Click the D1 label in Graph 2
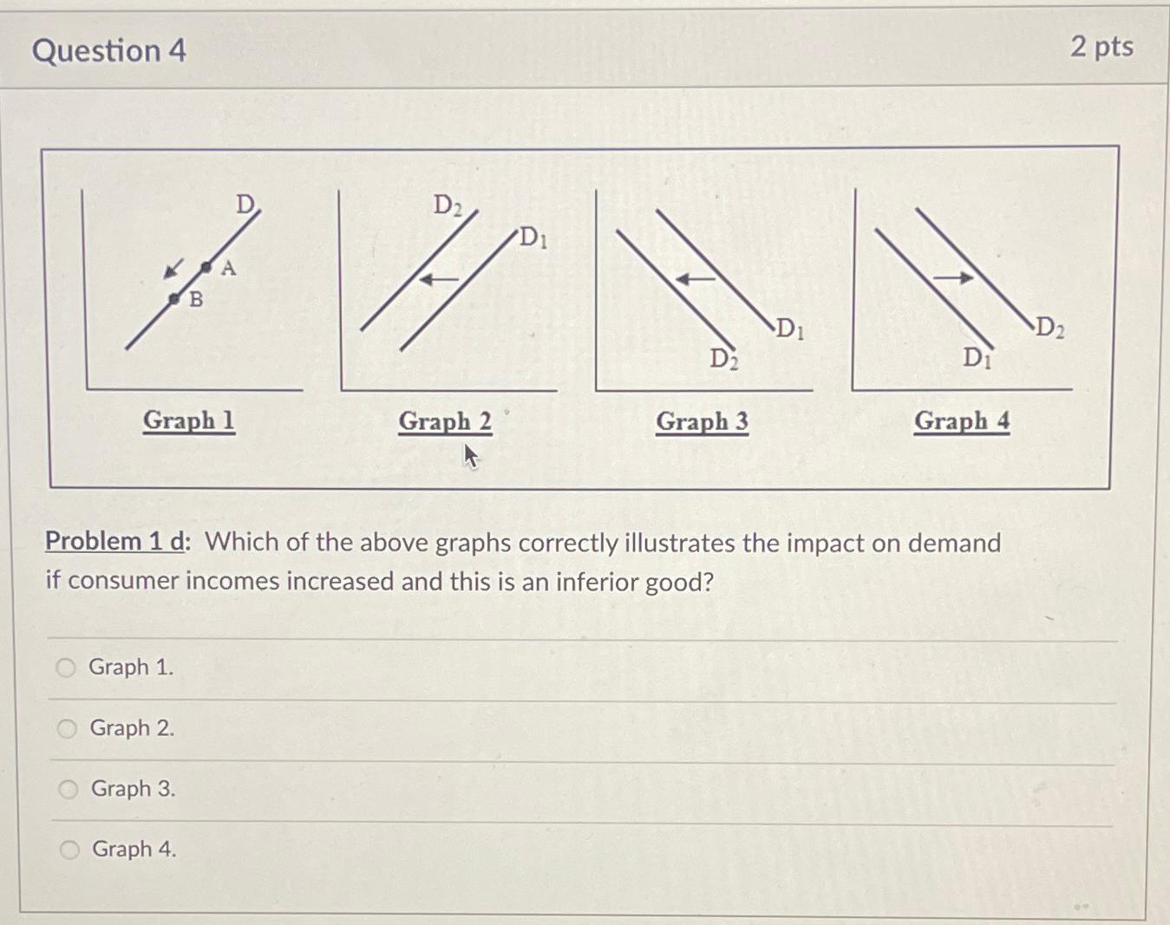 [532, 238]
